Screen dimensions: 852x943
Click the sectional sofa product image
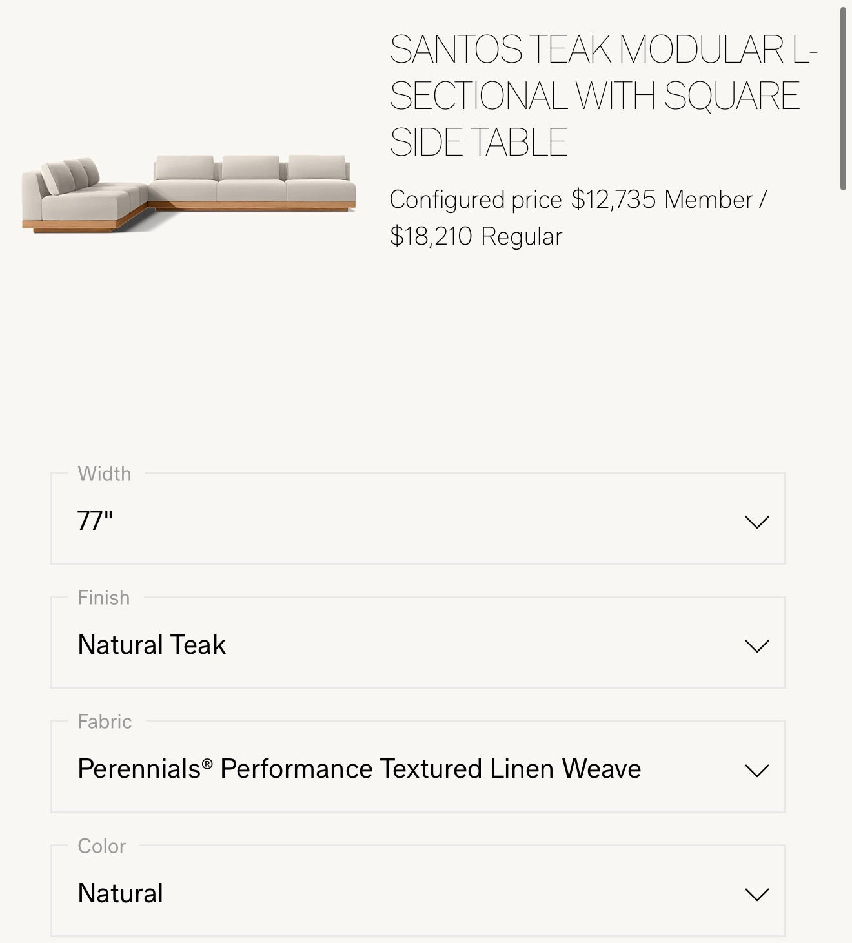188,190
